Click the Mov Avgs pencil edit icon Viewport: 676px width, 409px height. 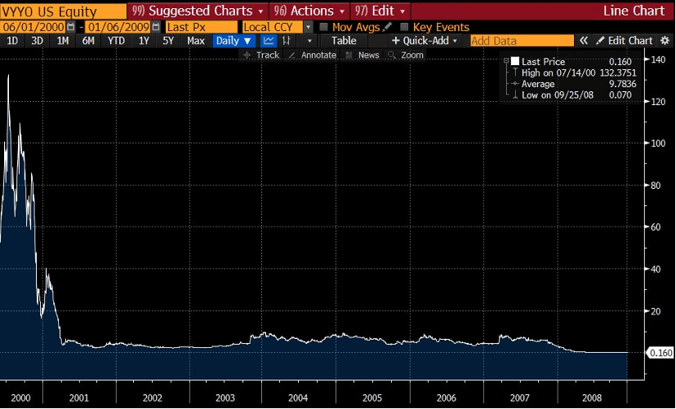click(x=387, y=27)
